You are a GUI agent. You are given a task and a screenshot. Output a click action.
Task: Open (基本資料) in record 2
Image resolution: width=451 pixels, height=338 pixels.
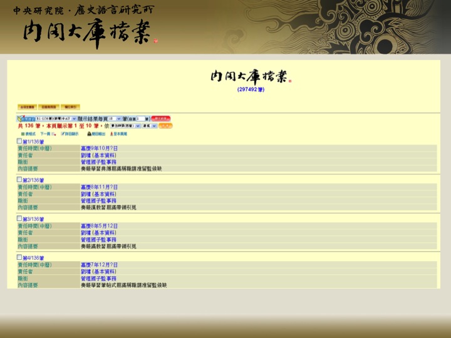point(105,194)
